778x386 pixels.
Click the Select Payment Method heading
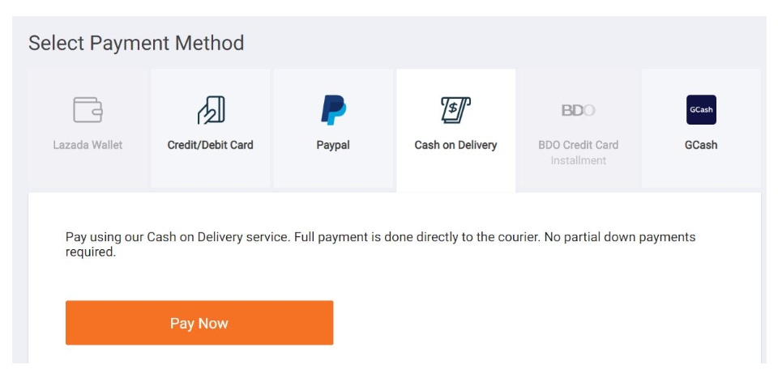pos(136,43)
